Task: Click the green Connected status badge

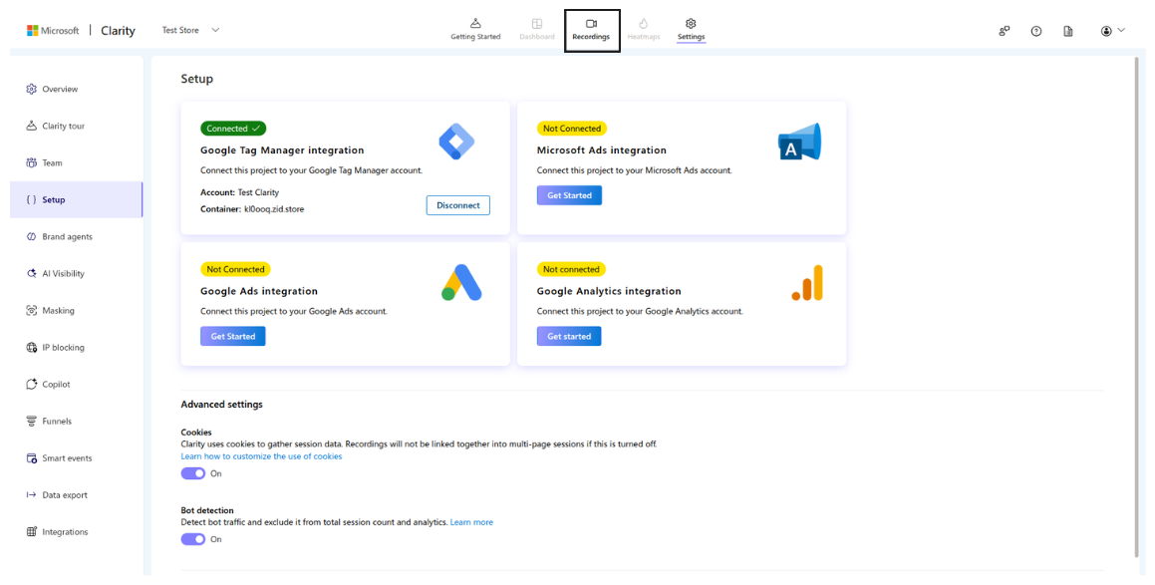Action: coord(233,129)
